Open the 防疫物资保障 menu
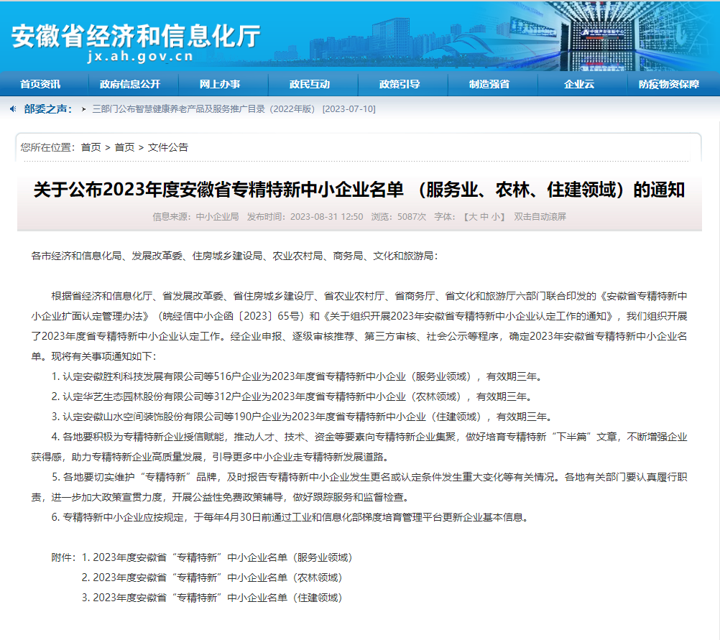The width and height of the screenshot is (720, 640). click(x=669, y=84)
